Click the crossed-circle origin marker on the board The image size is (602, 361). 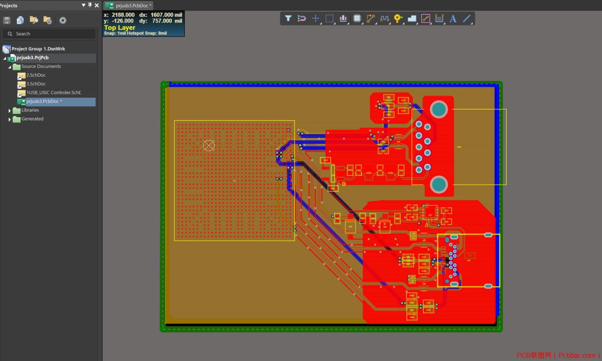point(209,145)
